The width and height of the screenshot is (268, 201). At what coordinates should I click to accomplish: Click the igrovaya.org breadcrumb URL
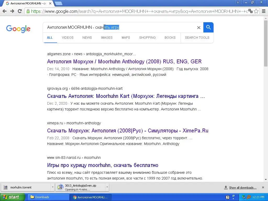[85, 88]
